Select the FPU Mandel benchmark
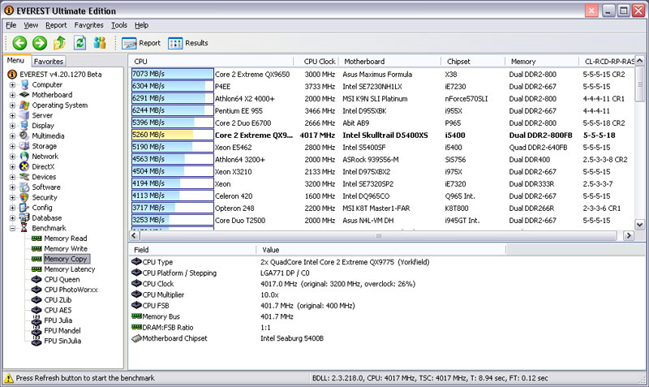 [x=62, y=330]
